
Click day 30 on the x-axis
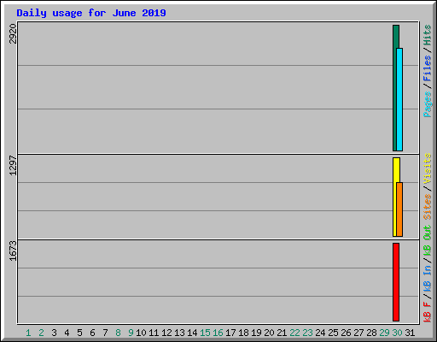click(397, 333)
